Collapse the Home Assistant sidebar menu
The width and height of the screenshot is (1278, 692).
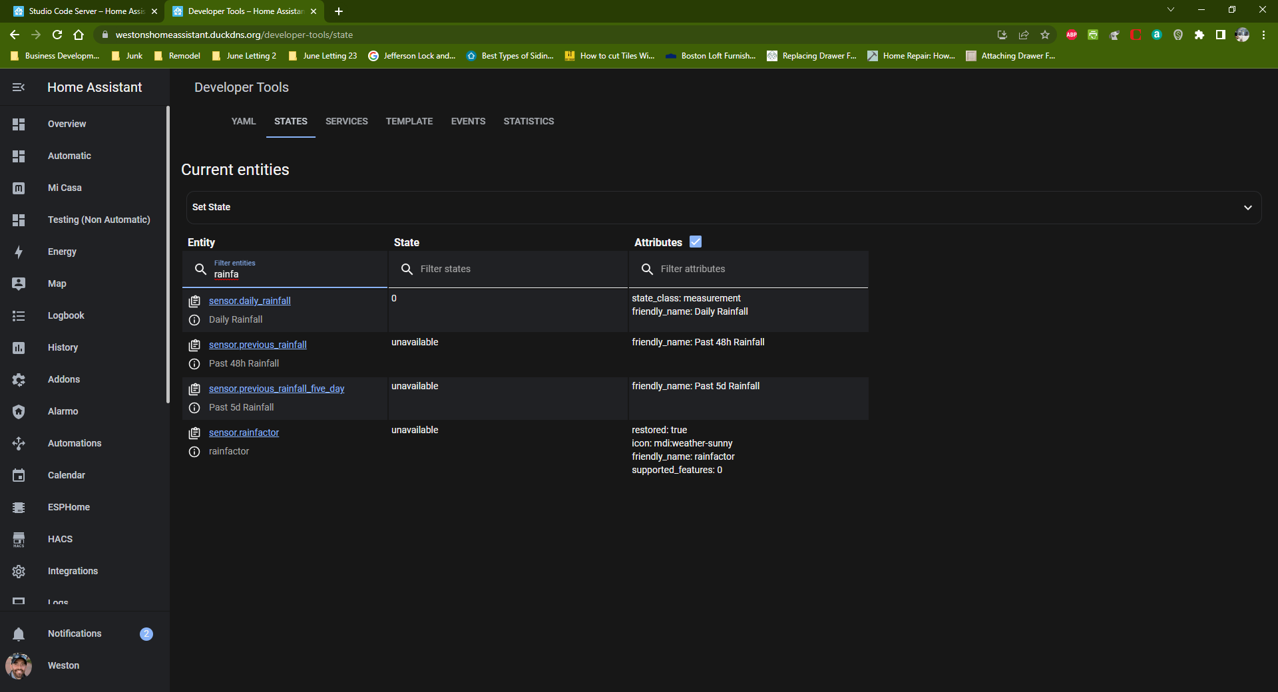(19, 87)
